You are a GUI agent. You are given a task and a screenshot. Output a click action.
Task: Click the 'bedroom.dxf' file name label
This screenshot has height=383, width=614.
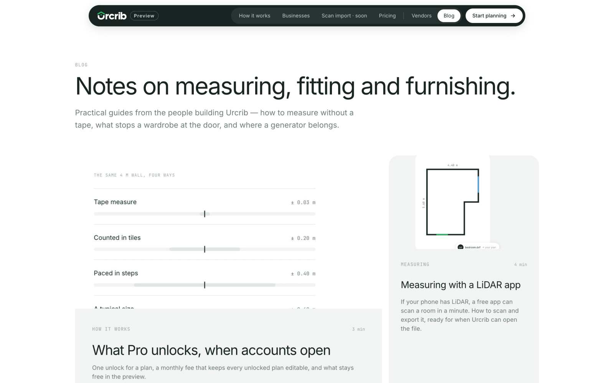coord(472,247)
